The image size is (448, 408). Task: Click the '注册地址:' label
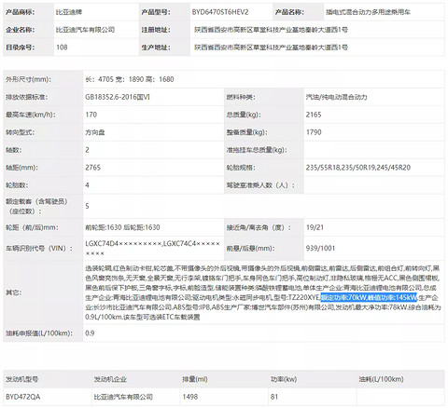(156, 30)
